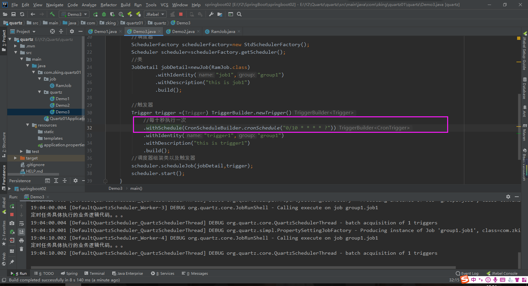Toggle the Structure tool window stripe button
528x286 pixels.
point(4,145)
